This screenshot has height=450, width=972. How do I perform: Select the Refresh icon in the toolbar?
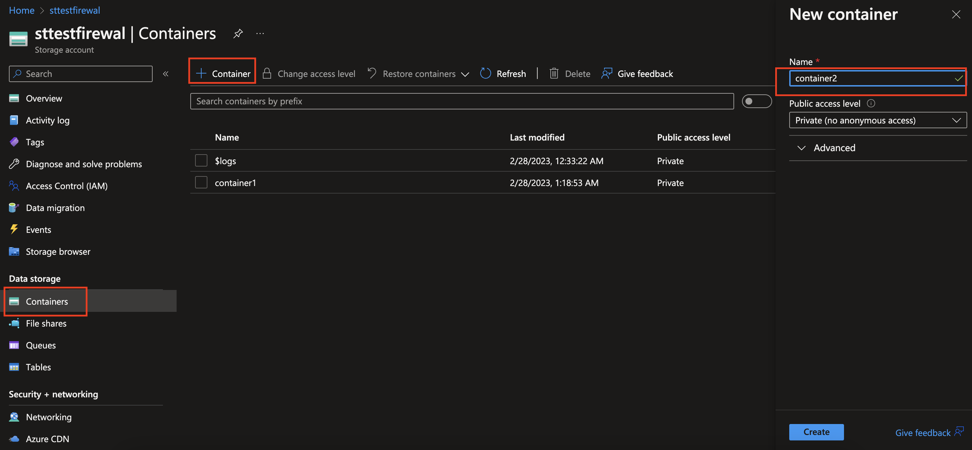pos(485,74)
